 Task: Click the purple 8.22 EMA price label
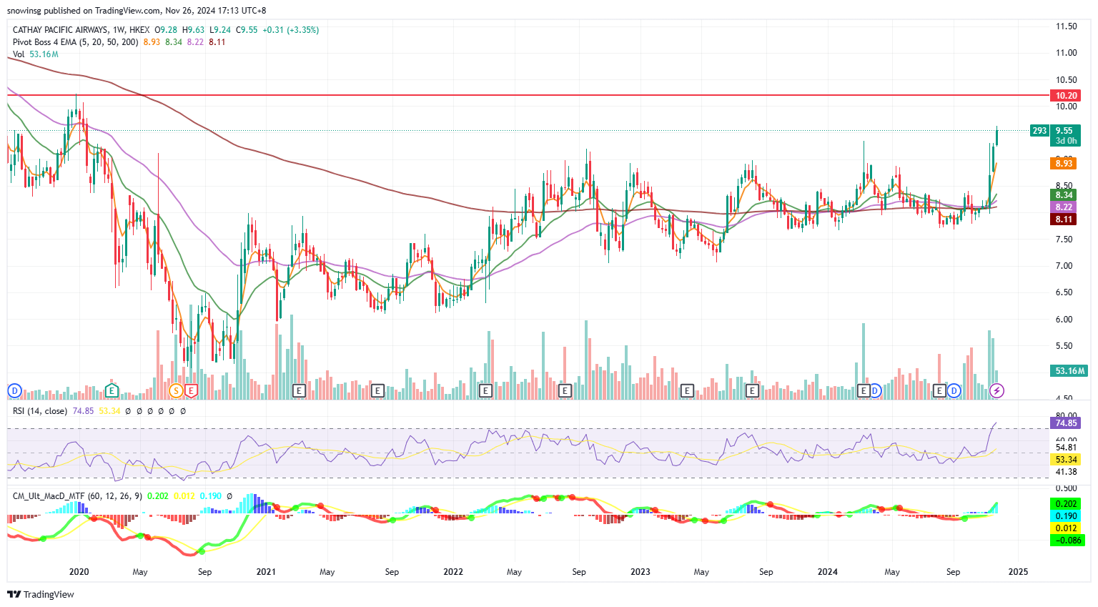coord(1064,207)
